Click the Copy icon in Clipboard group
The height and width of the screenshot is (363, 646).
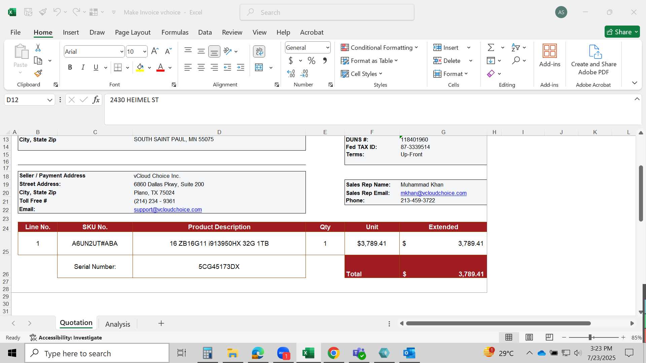(38, 61)
